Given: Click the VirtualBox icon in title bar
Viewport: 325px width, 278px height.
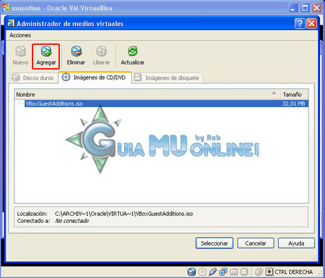Looking at the screenshot, I should point(6,8).
